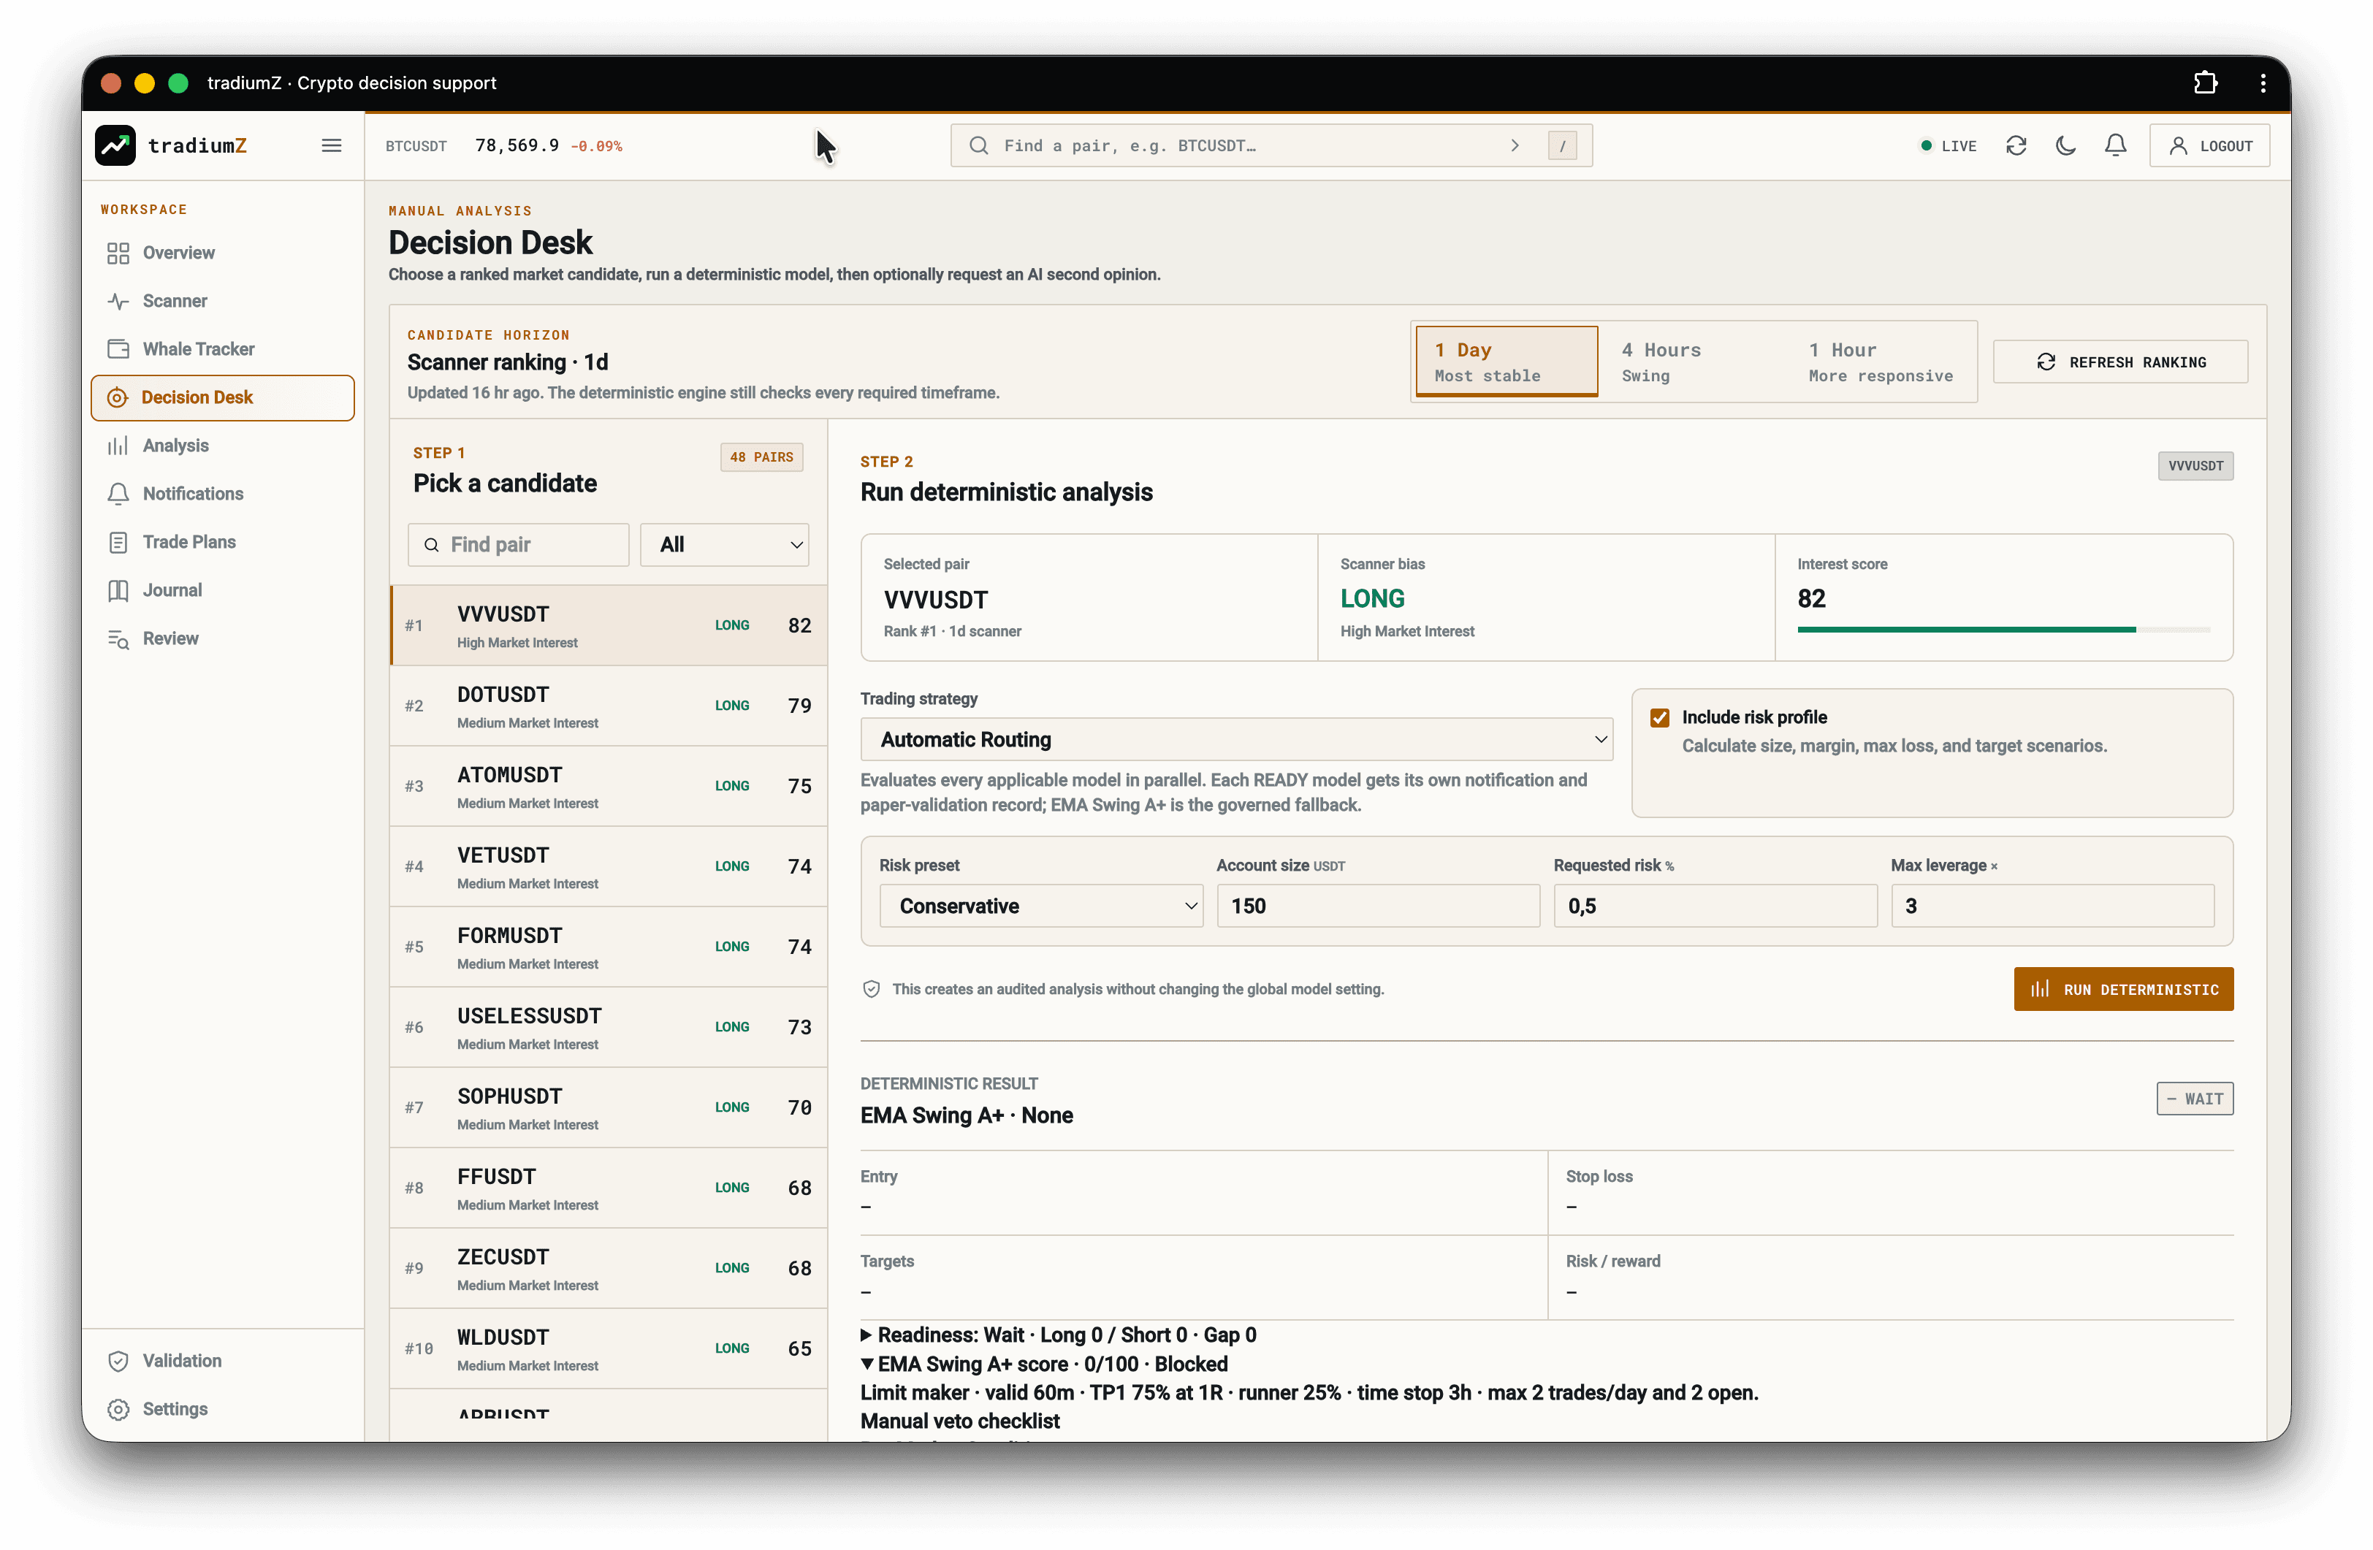Screen dimensions: 2373x1550
Task: Expand the Readiness: Wait details
Action: (x=1058, y=1335)
